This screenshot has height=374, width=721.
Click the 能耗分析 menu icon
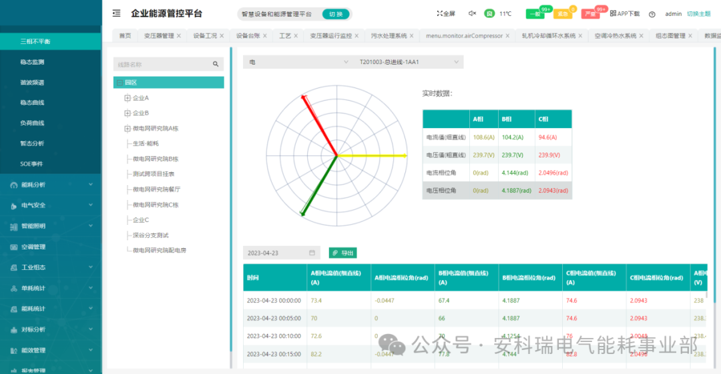[14, 185]
